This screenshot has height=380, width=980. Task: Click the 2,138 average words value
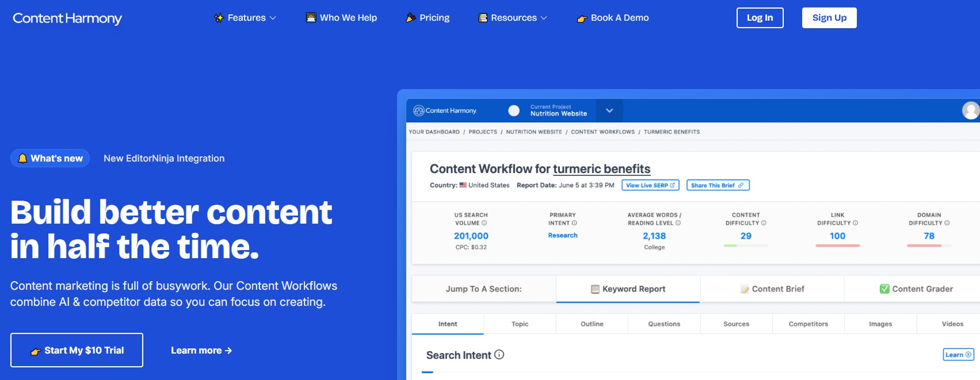(654, 236)
